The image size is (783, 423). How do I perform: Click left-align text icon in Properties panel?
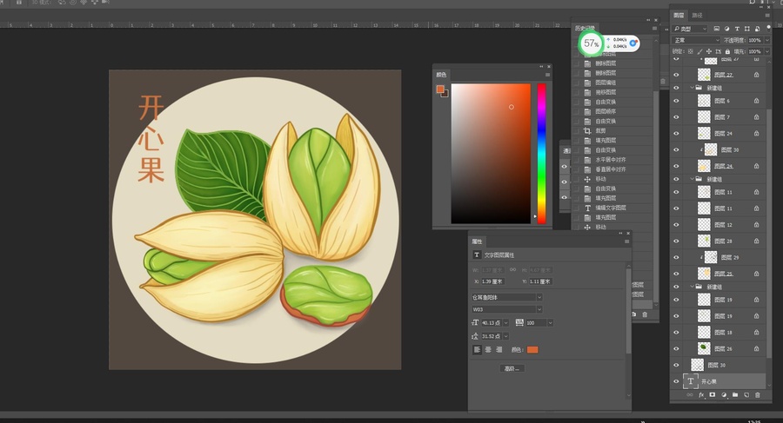tap(477, 350)
